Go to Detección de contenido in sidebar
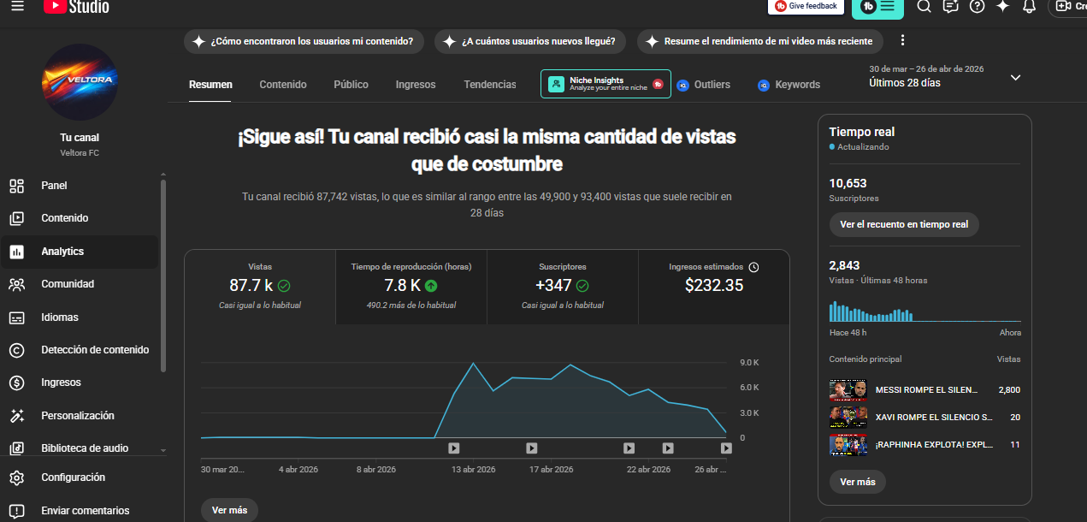The width and height of the screenshot is (1087, 522). (95, 350)
